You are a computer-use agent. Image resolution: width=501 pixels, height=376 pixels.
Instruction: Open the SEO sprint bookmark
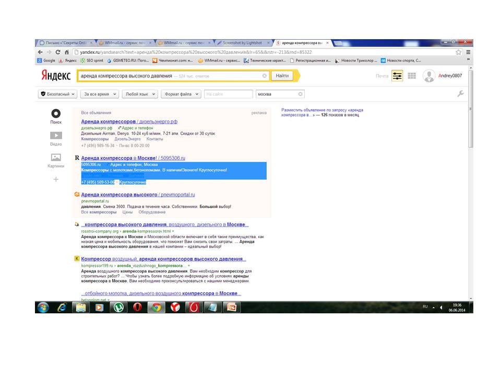92,61
